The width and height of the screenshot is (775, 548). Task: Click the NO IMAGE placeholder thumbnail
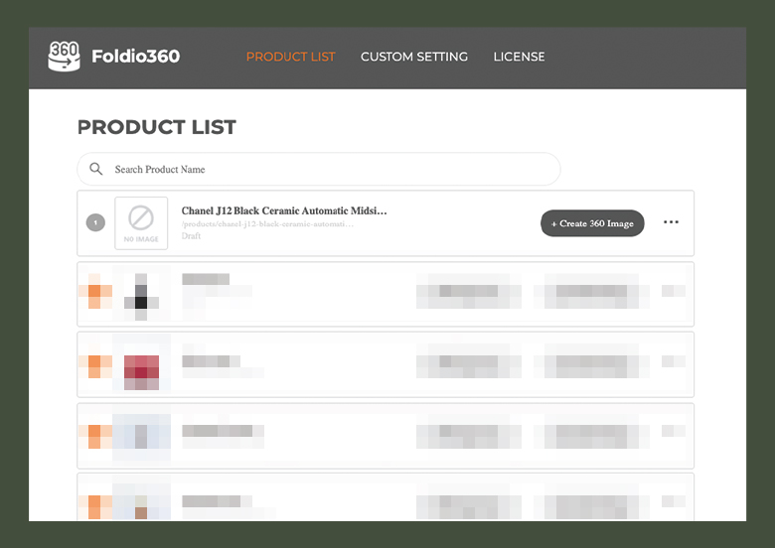click(141, 223)
